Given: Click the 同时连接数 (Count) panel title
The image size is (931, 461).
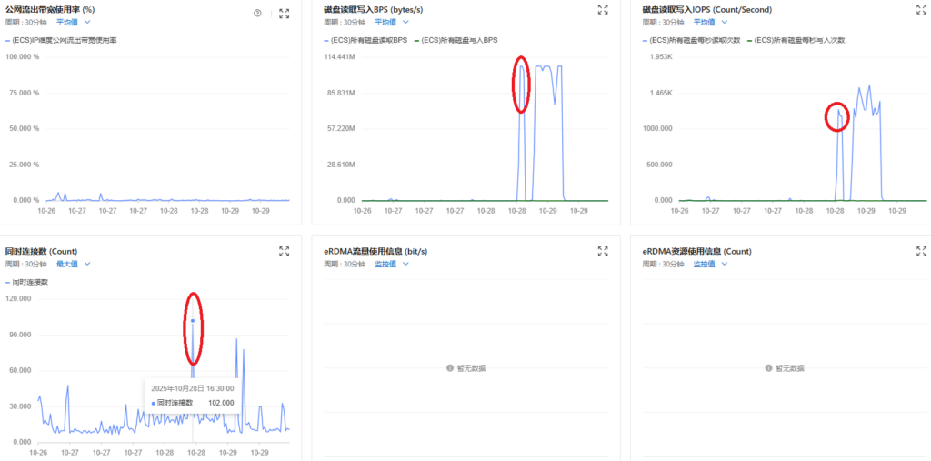Looking at the screenshot, I should pos(41,251).
